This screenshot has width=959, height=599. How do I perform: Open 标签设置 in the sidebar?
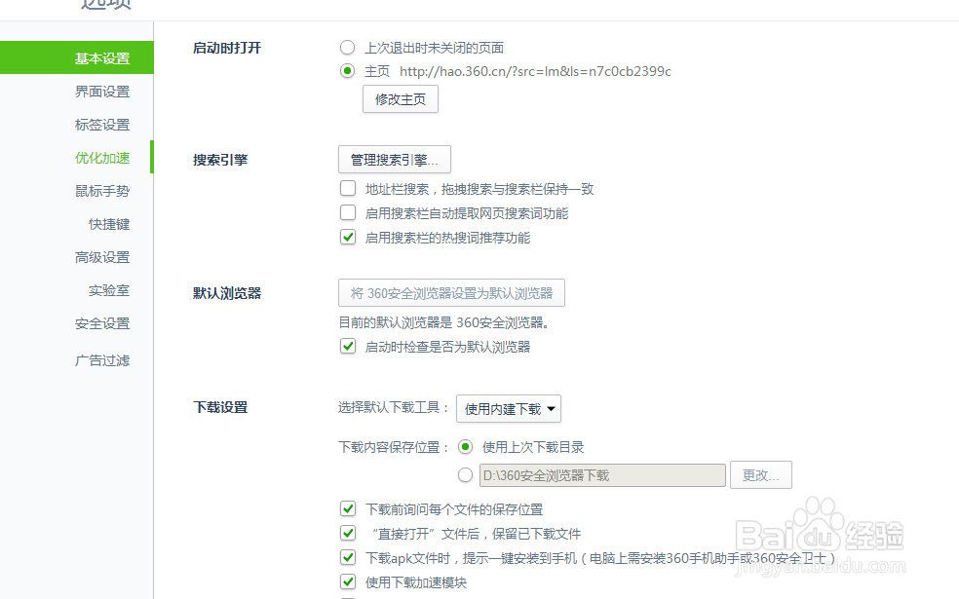[x=102, y=125]
